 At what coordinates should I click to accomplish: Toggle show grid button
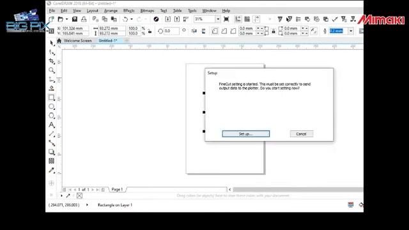click(x=247, y=19)
